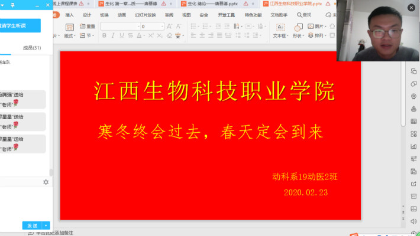The image size is (420, 236).
Task: Expand the font name combo box
Action: click(x=138, y=27)
